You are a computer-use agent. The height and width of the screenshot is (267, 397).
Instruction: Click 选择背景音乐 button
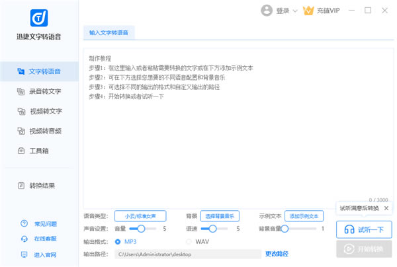click(220, 216)
